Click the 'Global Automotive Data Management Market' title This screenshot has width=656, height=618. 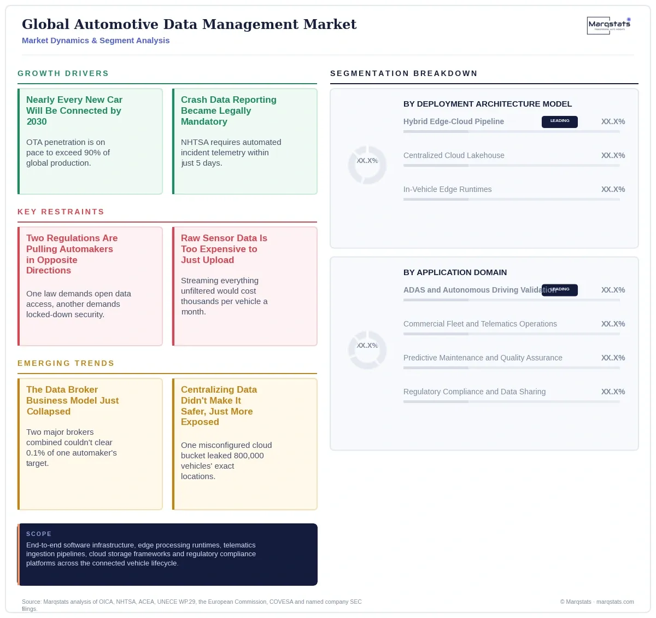(x=189, y=25)
